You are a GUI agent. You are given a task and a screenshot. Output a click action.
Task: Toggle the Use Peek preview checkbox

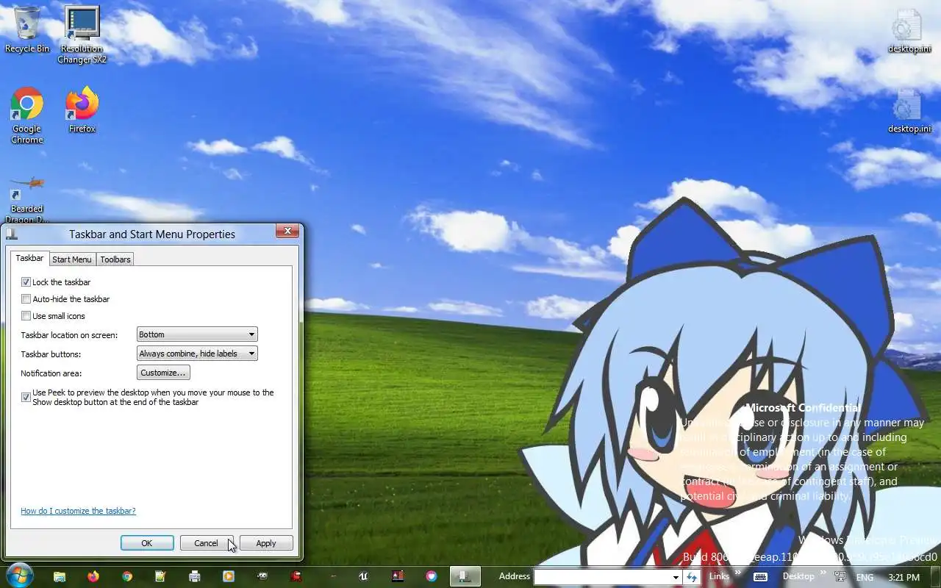[26, 397]
